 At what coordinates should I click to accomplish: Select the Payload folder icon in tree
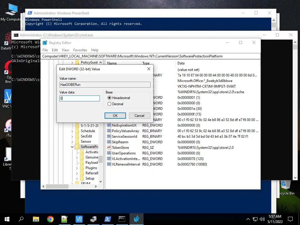click(82, 162)
